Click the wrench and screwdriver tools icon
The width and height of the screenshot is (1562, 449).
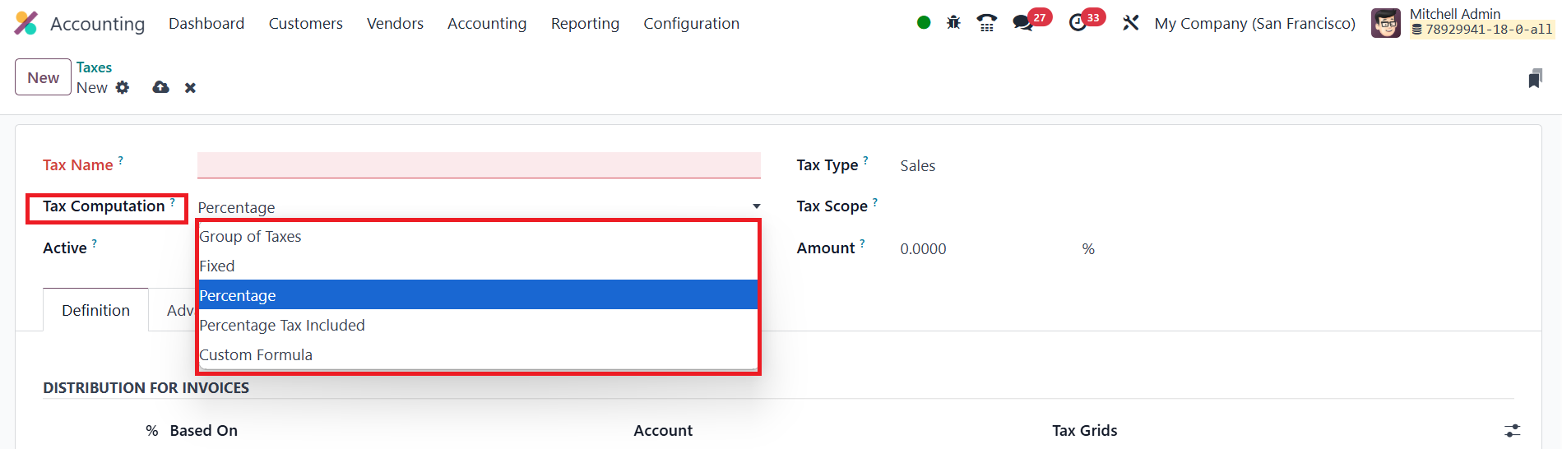coord(1131,23)
